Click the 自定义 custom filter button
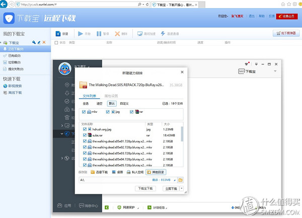This screenshot has height=218, width=302. pyautogui.click(x=124, y=104)
